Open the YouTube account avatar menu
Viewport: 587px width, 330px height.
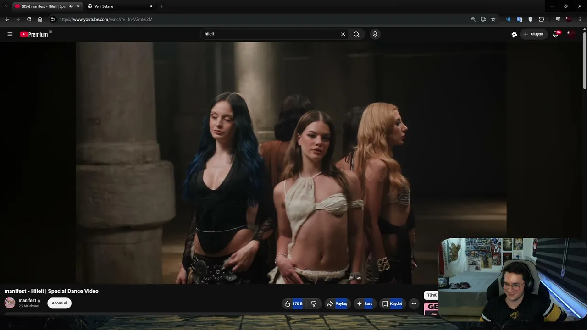(572, 34)
